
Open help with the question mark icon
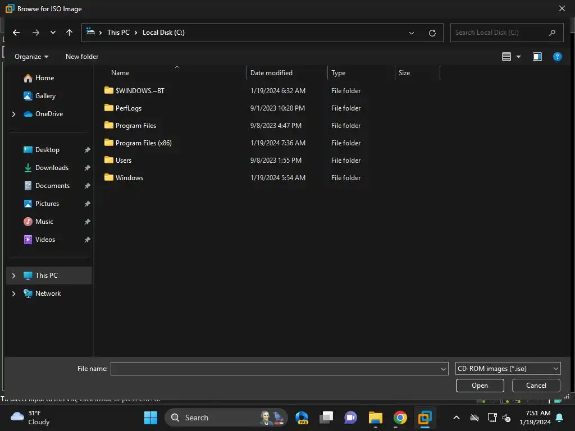tap(558, 57)
